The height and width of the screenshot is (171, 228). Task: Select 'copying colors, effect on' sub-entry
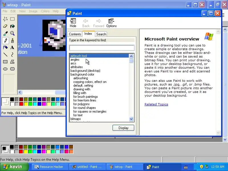(99, 82)
